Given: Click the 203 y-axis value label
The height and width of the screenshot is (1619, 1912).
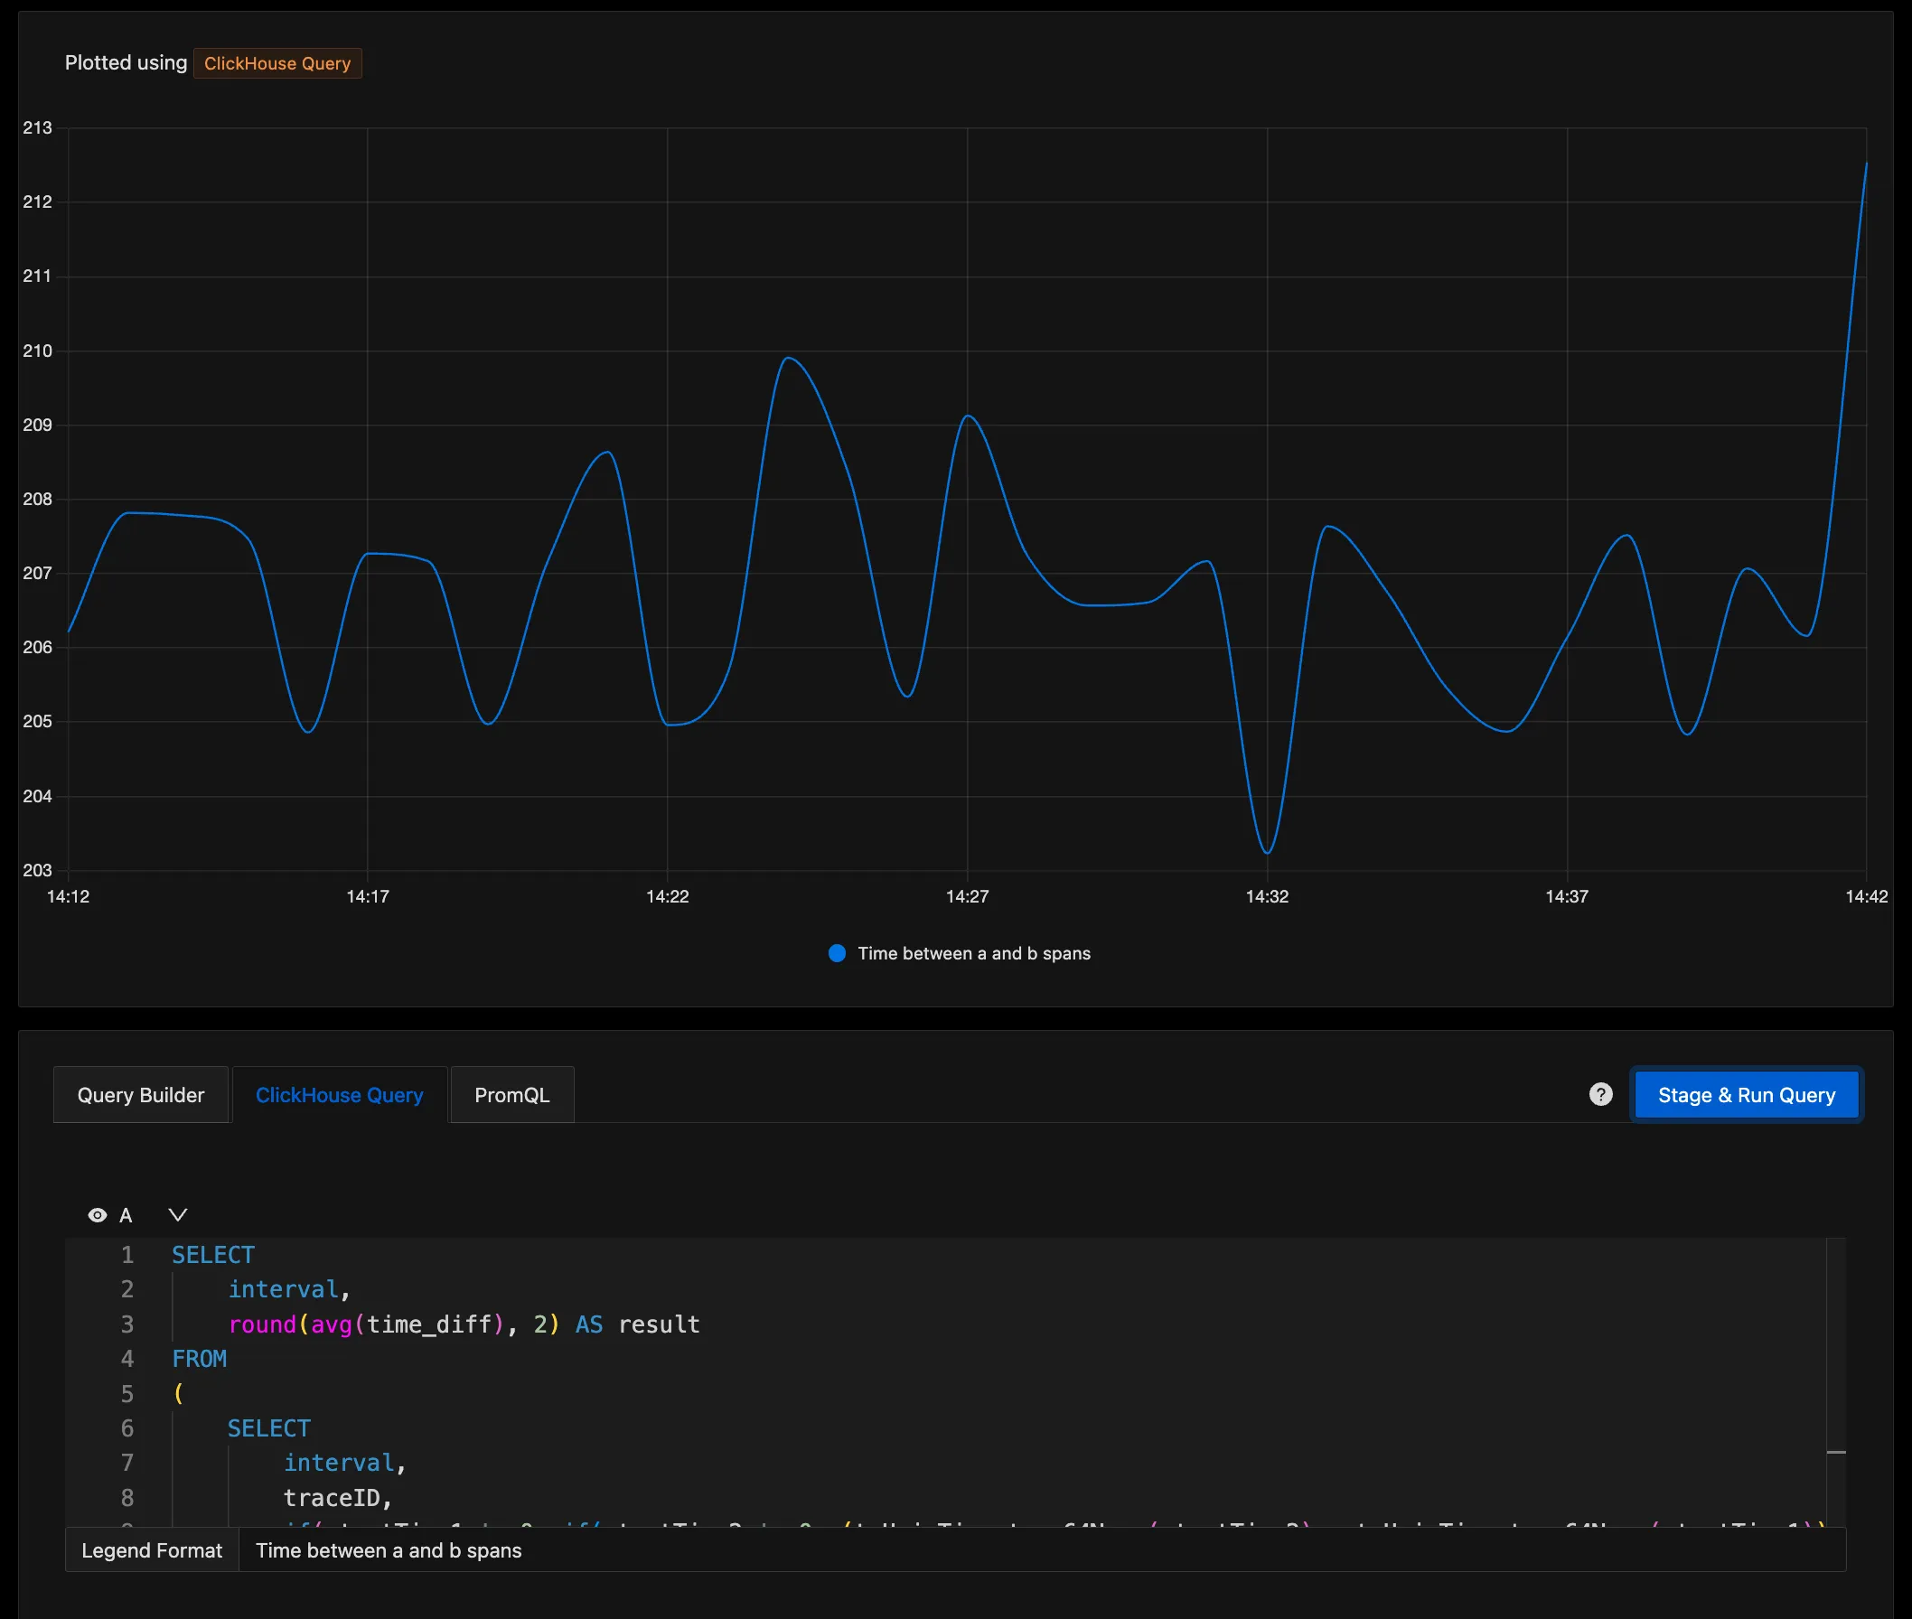Looking at the screenshot, I should click(38, 870).
